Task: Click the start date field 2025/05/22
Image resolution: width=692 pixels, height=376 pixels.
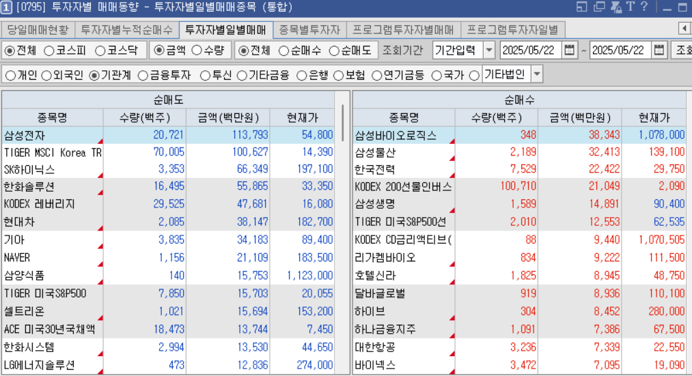Action: [x=531, y=50]
